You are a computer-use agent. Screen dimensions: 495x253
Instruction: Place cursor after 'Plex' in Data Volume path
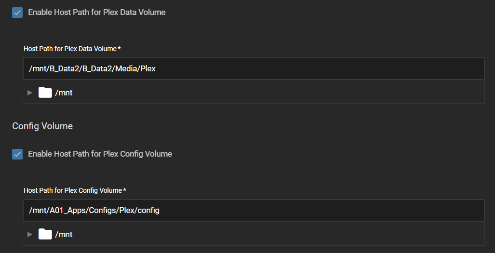(156, 68)
